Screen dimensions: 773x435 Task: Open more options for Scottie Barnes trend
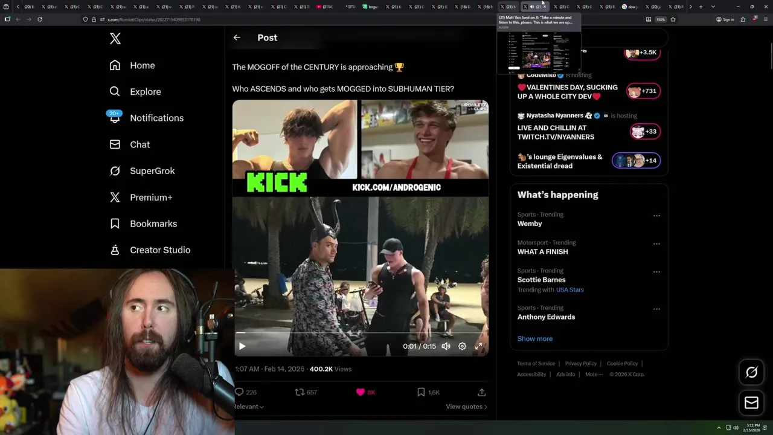[x=656, y=272]
